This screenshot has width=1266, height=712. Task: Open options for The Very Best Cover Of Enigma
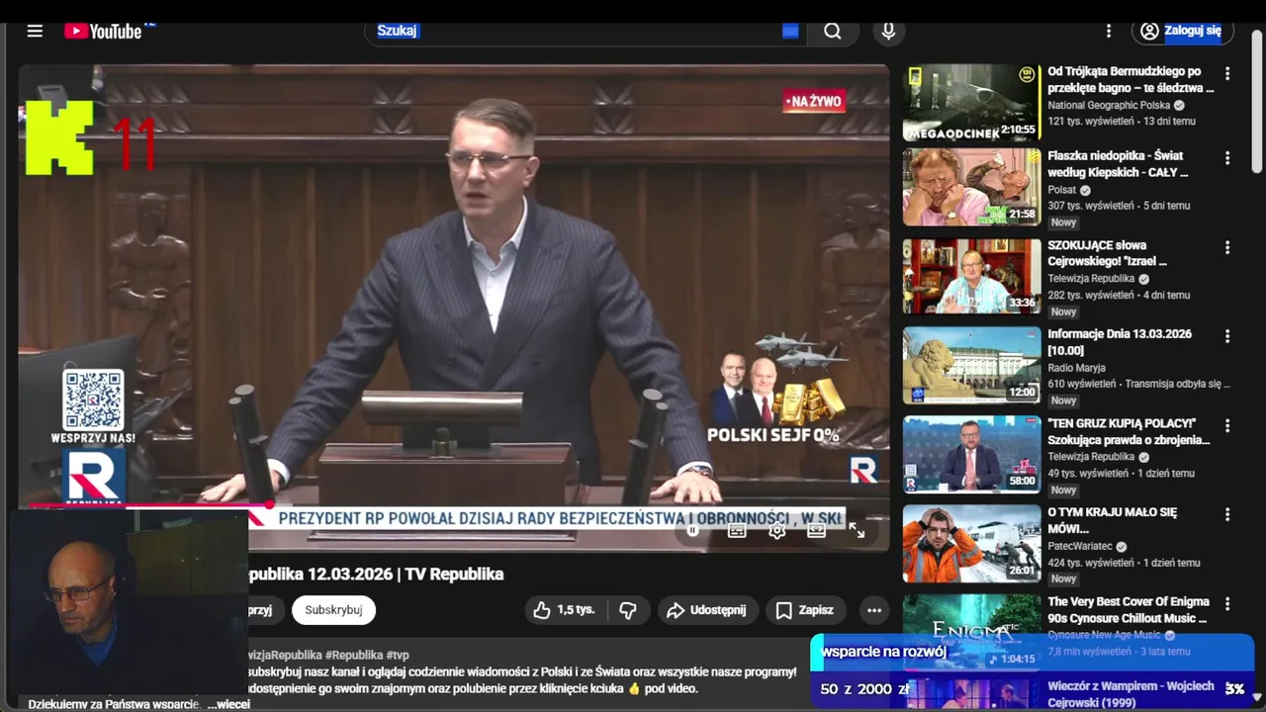pos(1227,603)
